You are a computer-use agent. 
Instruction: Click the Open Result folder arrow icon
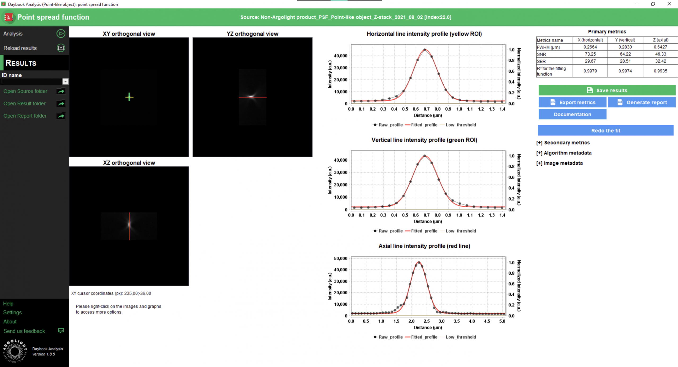coord(61,104)
